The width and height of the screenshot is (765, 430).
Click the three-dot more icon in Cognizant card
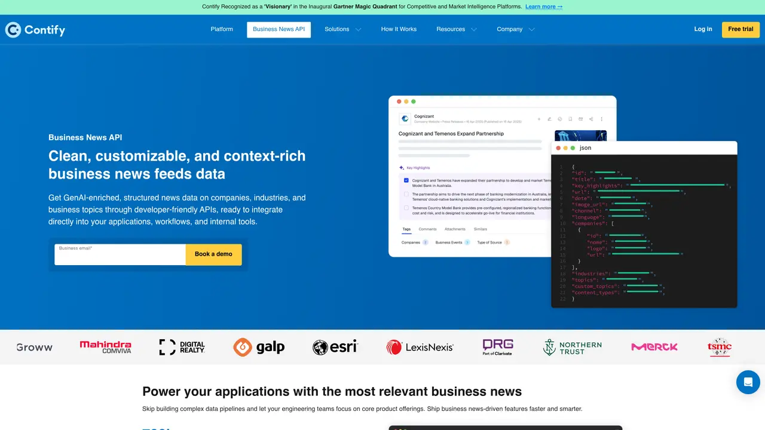(x=602, y=119)
